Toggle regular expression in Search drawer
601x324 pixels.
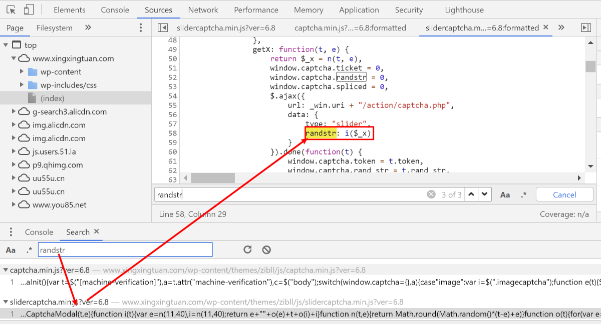point(29,249)
